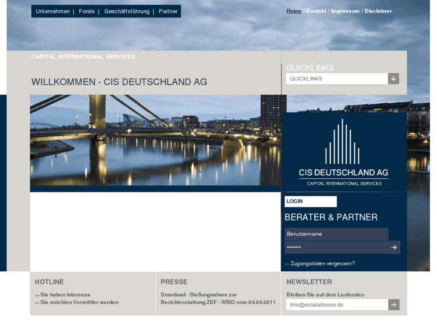Expand the Quicklinks dropdown arrow

[393, 79]
